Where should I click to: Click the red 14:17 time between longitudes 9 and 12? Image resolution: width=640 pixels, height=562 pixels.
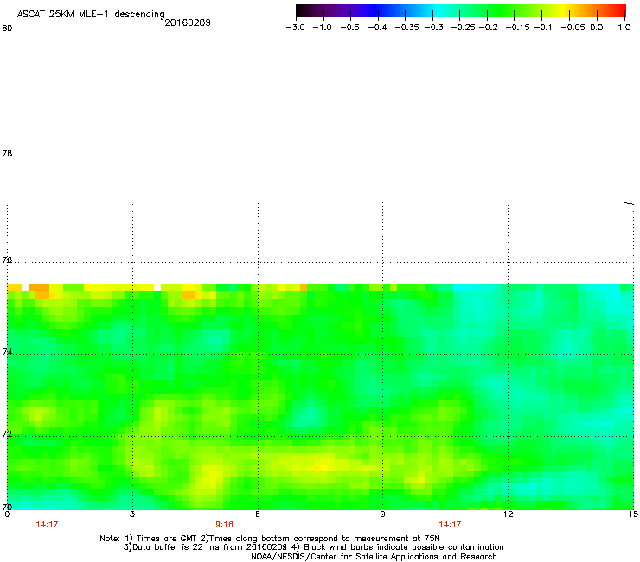(450, 525)
